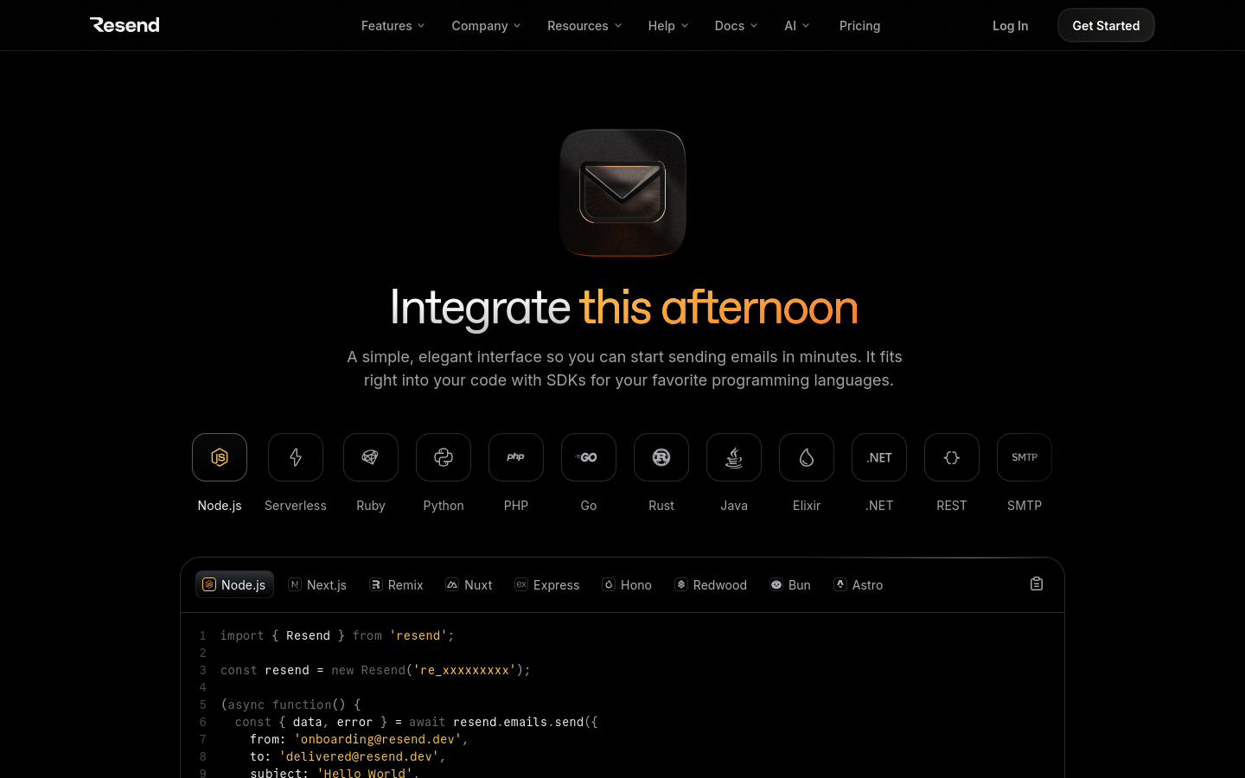Show the Astro code example tab
Screen dimensions: 1245x778
click(x=859, y=585)
